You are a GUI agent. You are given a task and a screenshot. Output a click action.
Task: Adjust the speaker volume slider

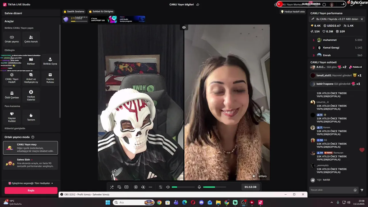(183, 187)
